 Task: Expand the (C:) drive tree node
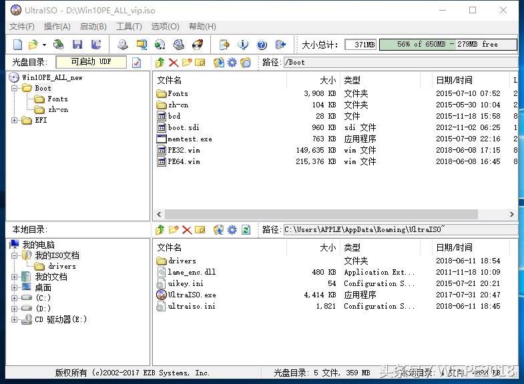pyautogui.click(x=15, y=298)
